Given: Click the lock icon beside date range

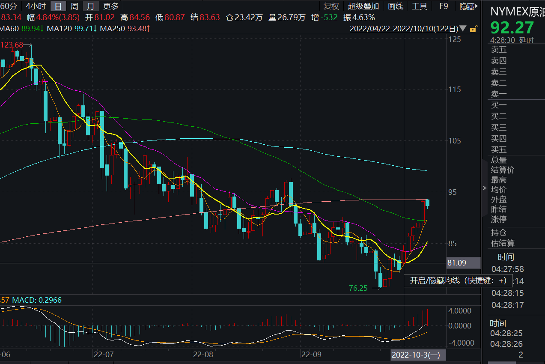Looking at the screenshot, I should coord(473,29).
